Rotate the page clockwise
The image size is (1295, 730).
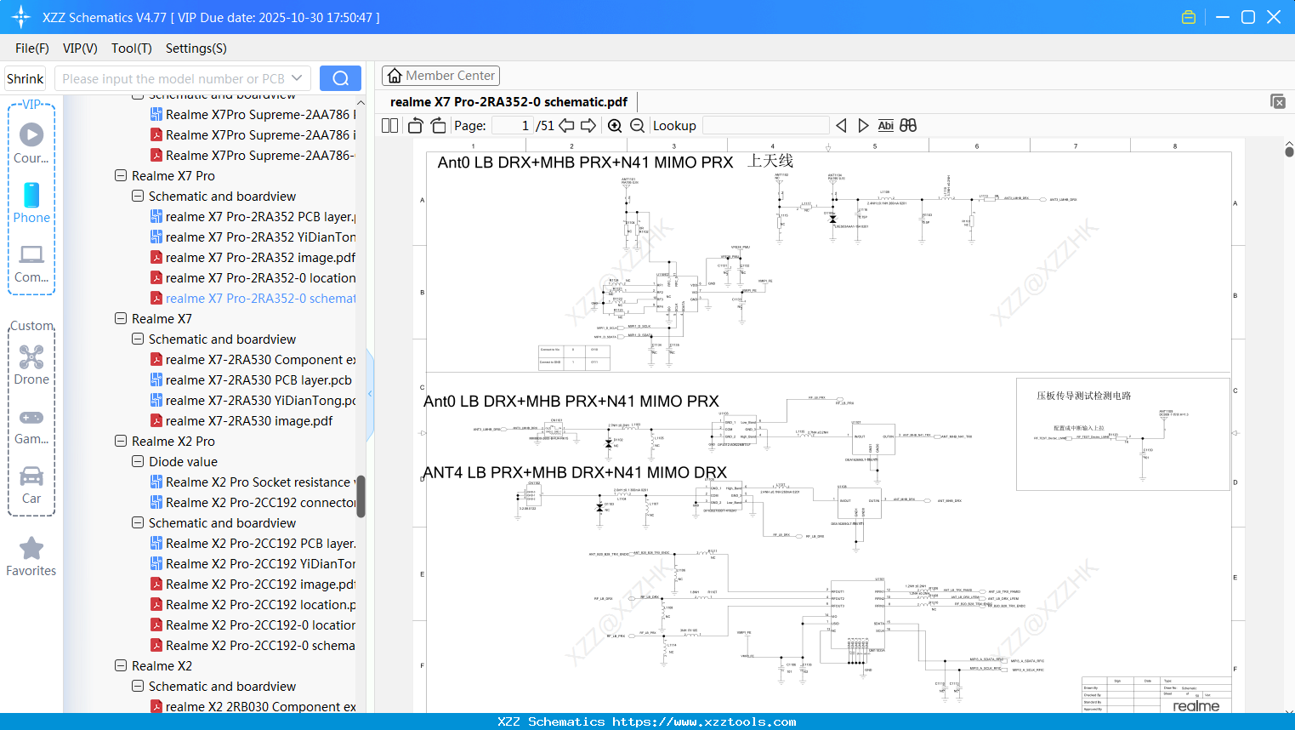(x=438, y=126)
